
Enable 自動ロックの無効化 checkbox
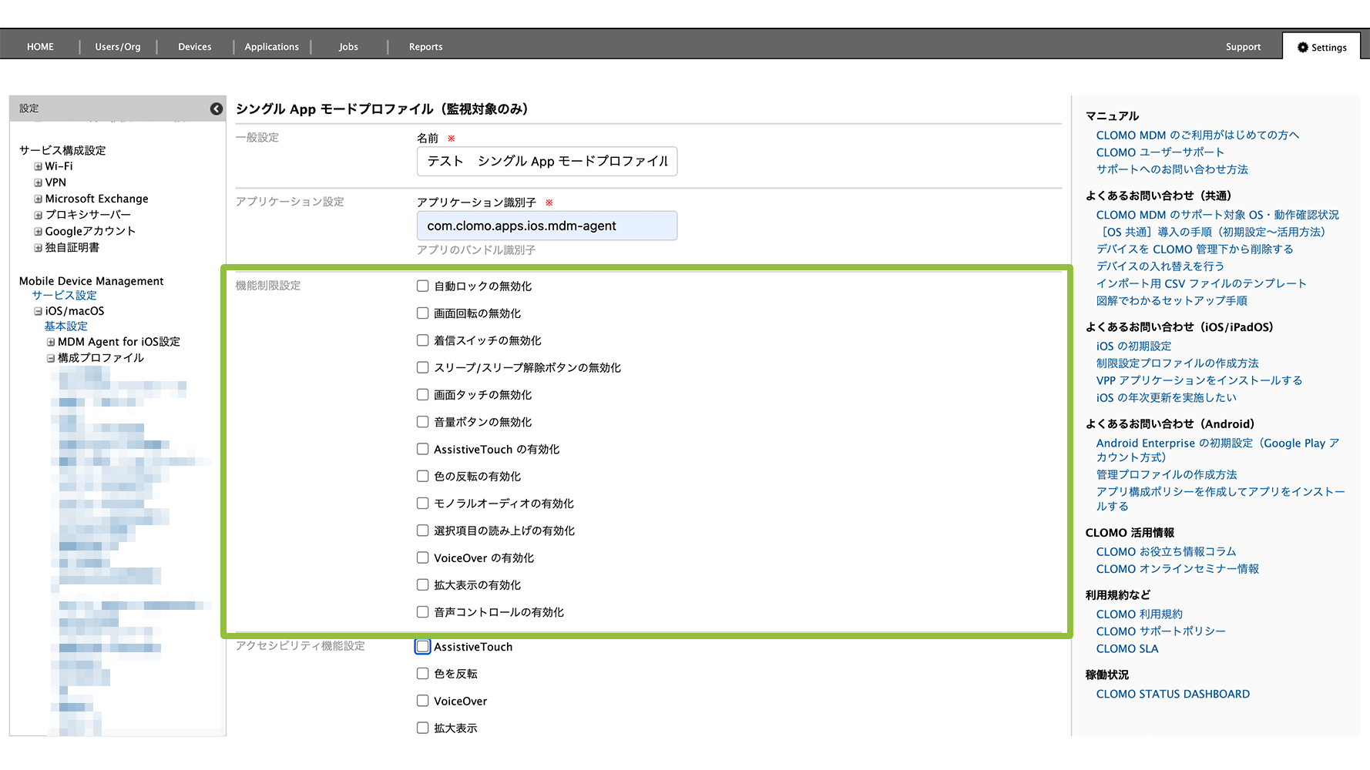422,286
